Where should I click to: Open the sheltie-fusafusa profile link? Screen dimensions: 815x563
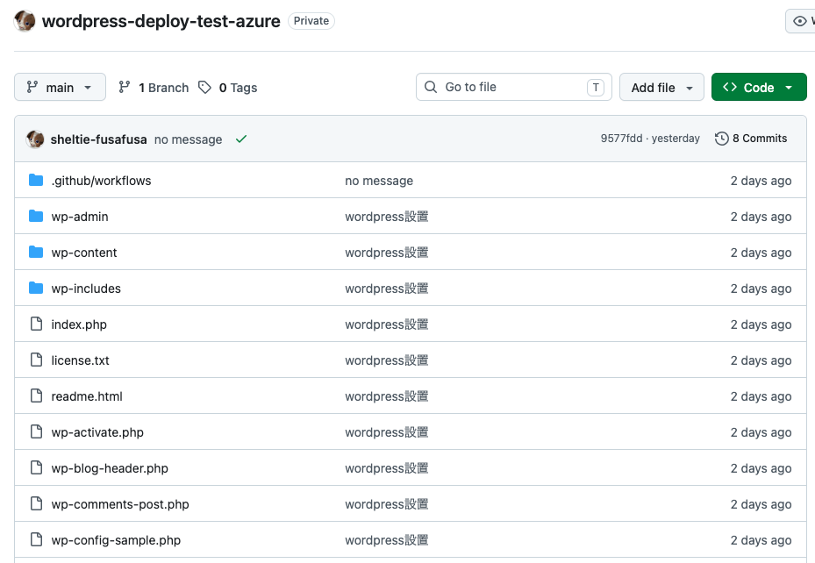click(x=98, y=139)
